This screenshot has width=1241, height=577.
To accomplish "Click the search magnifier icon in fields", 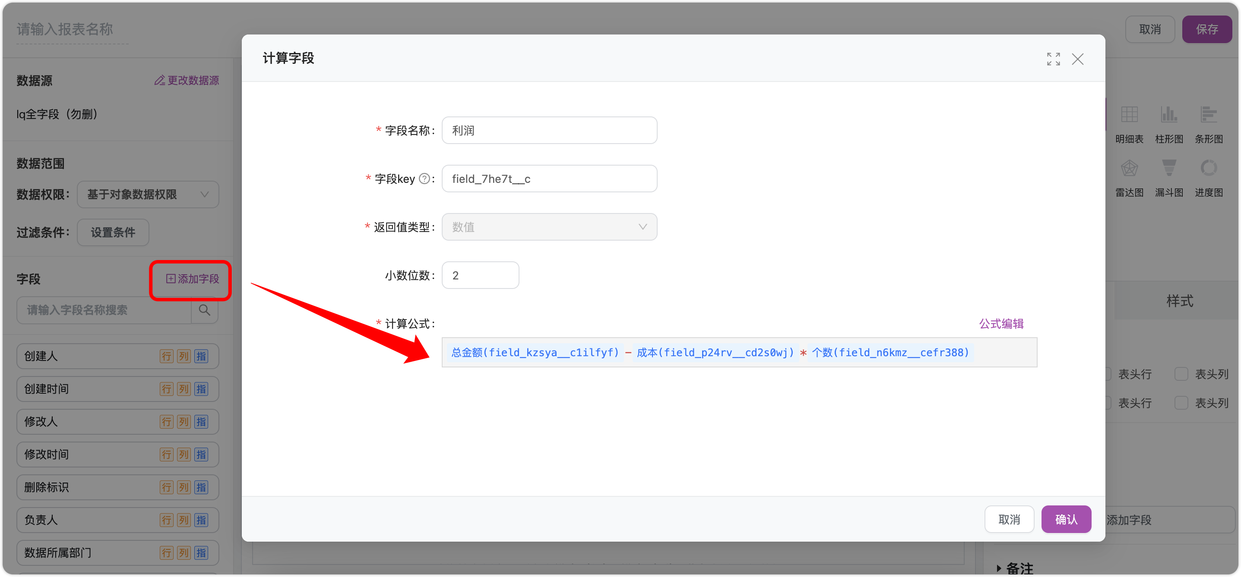I will (204, 310).
